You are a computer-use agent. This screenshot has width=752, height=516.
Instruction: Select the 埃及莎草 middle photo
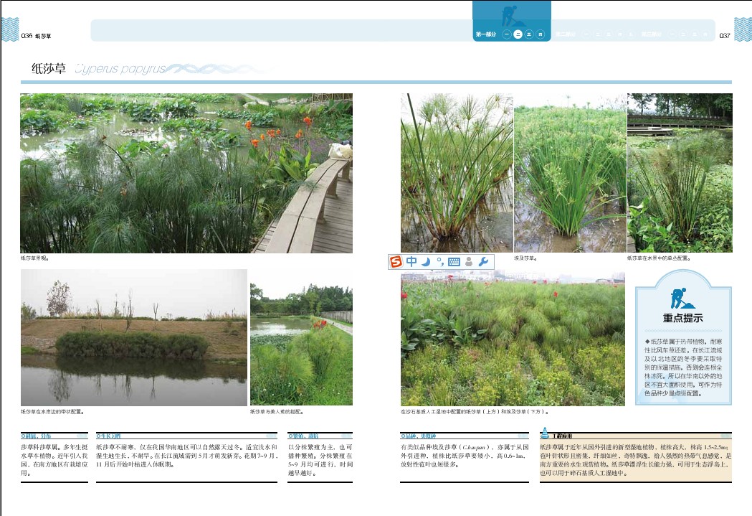click(570, 173)
